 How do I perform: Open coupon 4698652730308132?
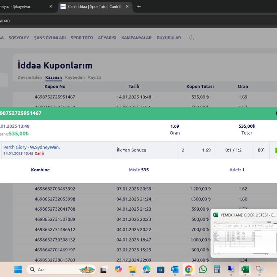(55, 240)
